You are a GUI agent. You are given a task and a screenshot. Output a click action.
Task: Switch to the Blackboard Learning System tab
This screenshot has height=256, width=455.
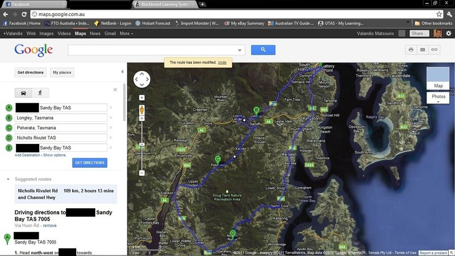click(x=165, y=4)
